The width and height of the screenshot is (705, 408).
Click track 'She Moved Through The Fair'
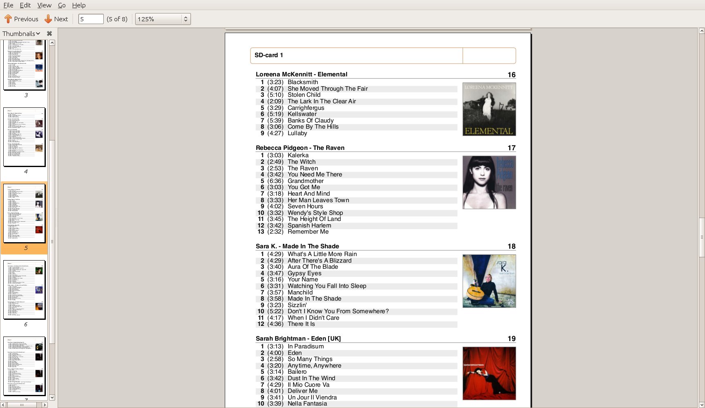328,89
